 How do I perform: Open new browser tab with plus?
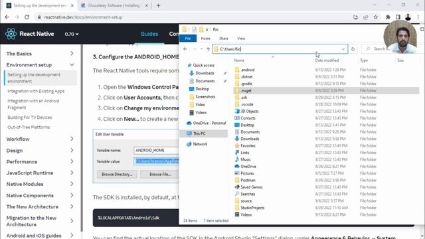click(158, 5)
